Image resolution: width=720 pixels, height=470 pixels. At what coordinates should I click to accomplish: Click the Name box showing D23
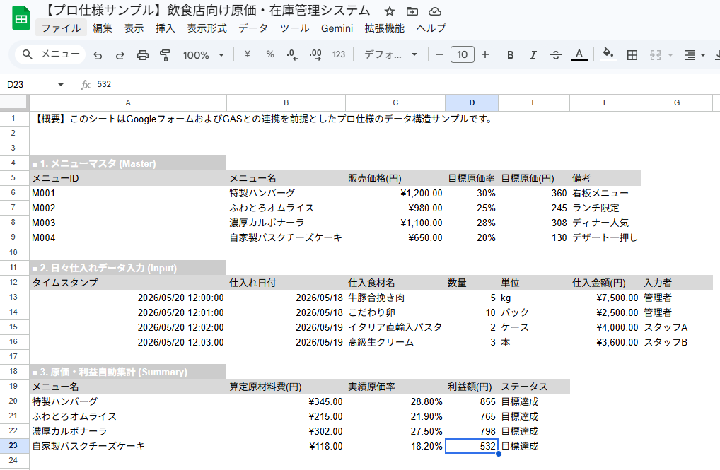pyautogui.click(x=28, y=84)
